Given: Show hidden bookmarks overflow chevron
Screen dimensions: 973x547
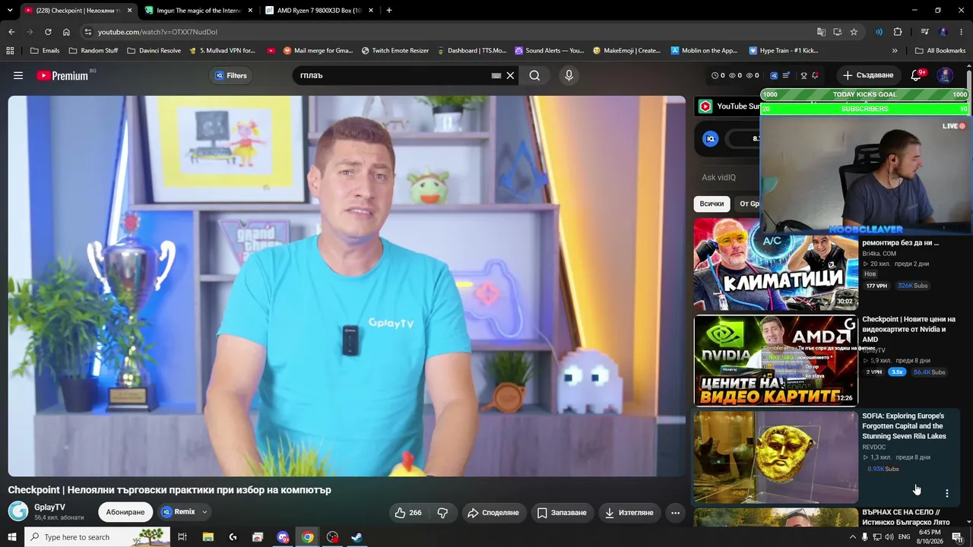Looking at the screenshot, I should 895,51.
